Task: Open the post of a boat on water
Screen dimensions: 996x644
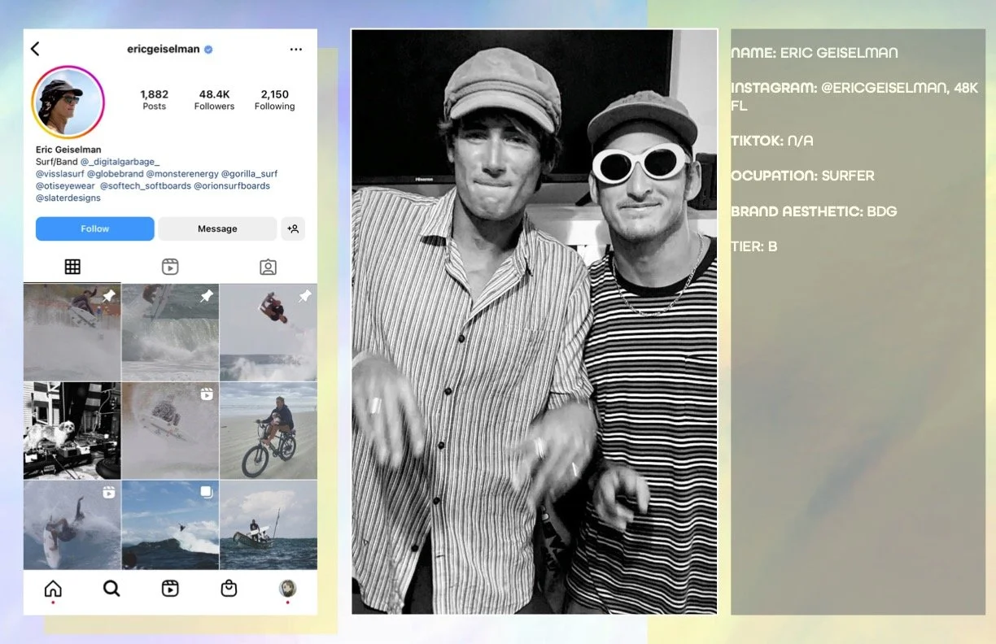Action: coord(269,525)
